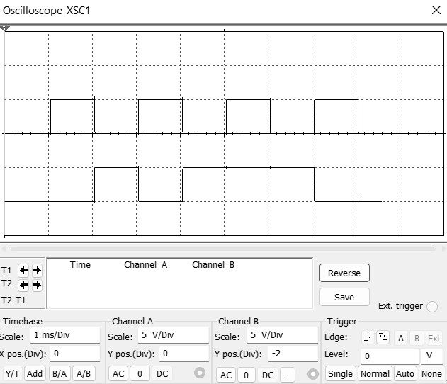Click the Channel B minus button
Screen dimensions: 447x384
pos(287,375)
